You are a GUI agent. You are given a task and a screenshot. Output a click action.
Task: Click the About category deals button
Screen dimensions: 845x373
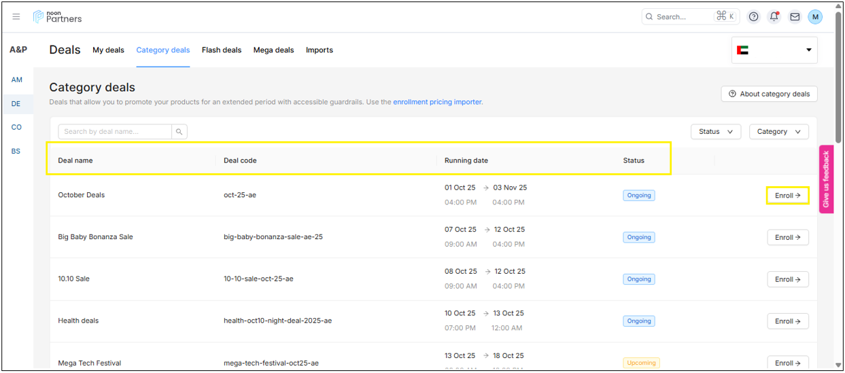(769, 94)
